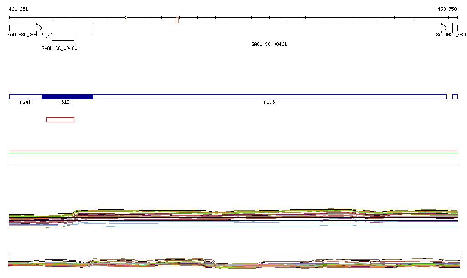467x278 pixels.
Task: Select the metS segment of the blue bar
Action: (269, 96)
